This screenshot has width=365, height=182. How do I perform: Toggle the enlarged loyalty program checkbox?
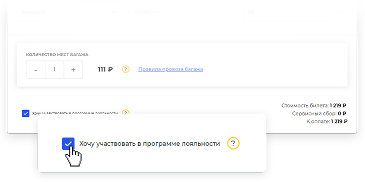coord(68,144)
